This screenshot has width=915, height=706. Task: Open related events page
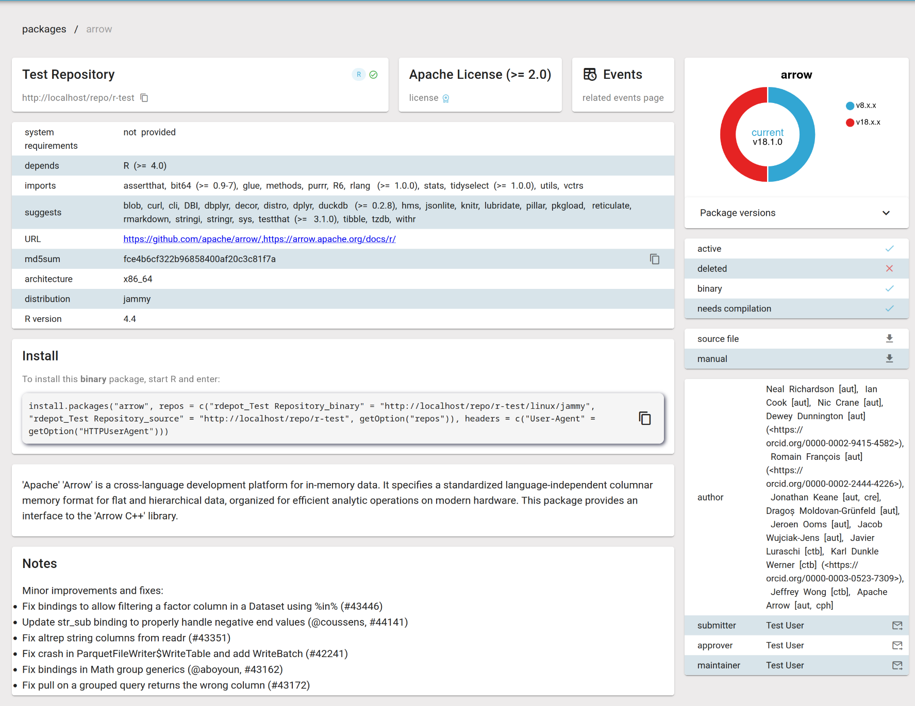click(x=623, y=98)
